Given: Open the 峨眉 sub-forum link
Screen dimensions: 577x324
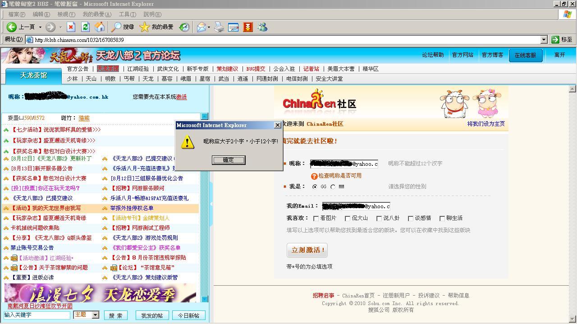Looking at the screenshot, I should [186, 78].
